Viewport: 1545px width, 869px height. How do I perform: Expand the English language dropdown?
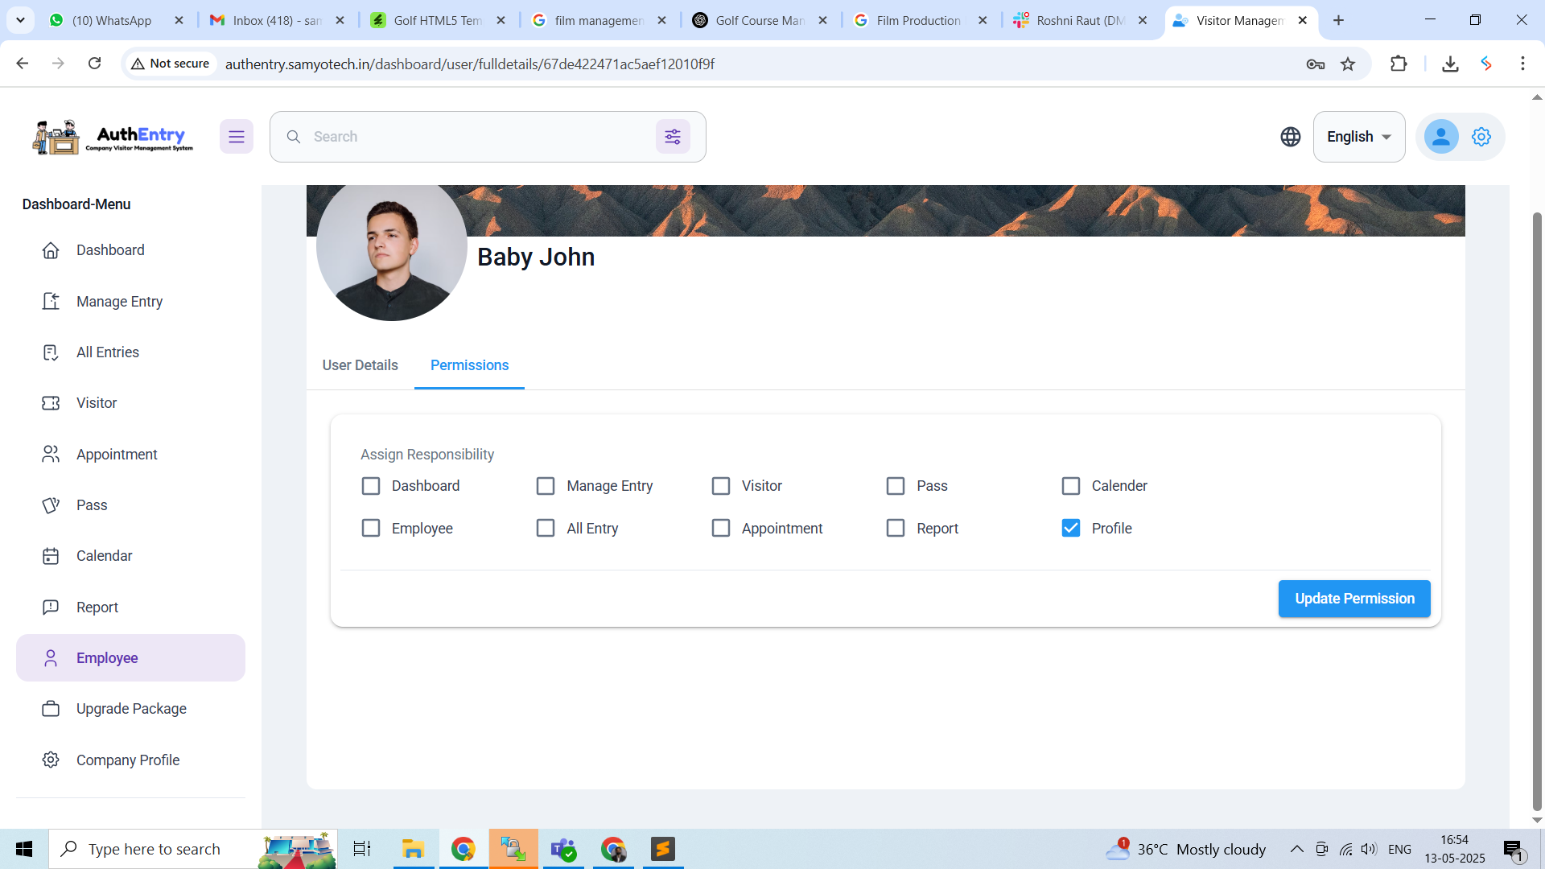pos(1358,137)
